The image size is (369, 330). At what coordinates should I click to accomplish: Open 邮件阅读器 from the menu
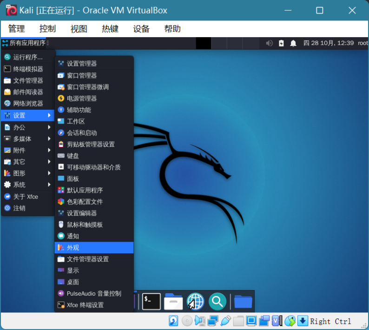[28, 92]
